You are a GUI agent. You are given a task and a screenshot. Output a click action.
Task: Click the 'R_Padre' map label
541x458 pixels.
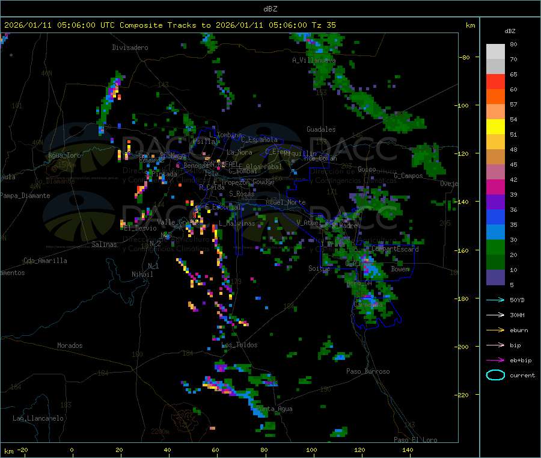344,226
